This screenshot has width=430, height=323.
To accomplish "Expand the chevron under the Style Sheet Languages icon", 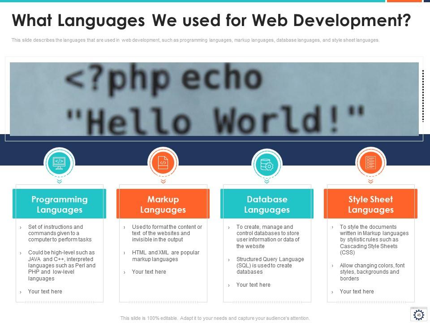I will [x=370, y=182].
